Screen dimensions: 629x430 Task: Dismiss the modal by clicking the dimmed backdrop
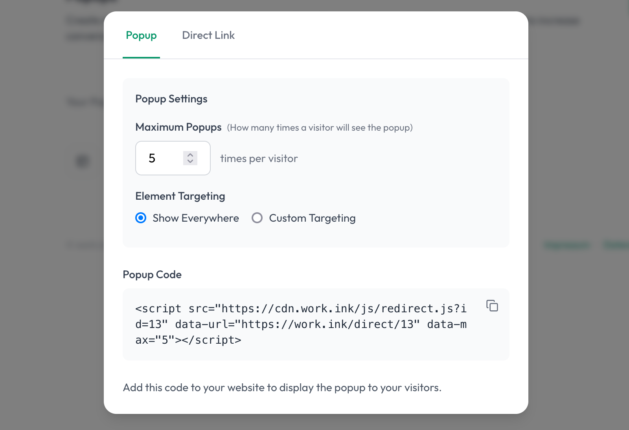[x=51, y=314]
